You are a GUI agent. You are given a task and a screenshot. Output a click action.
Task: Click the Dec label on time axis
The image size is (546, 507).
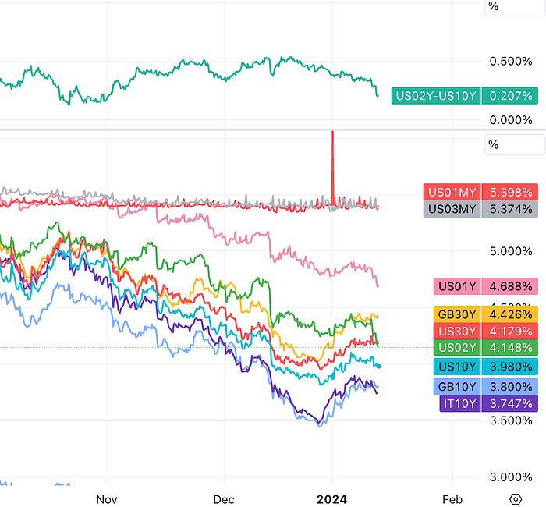[224, 498]
